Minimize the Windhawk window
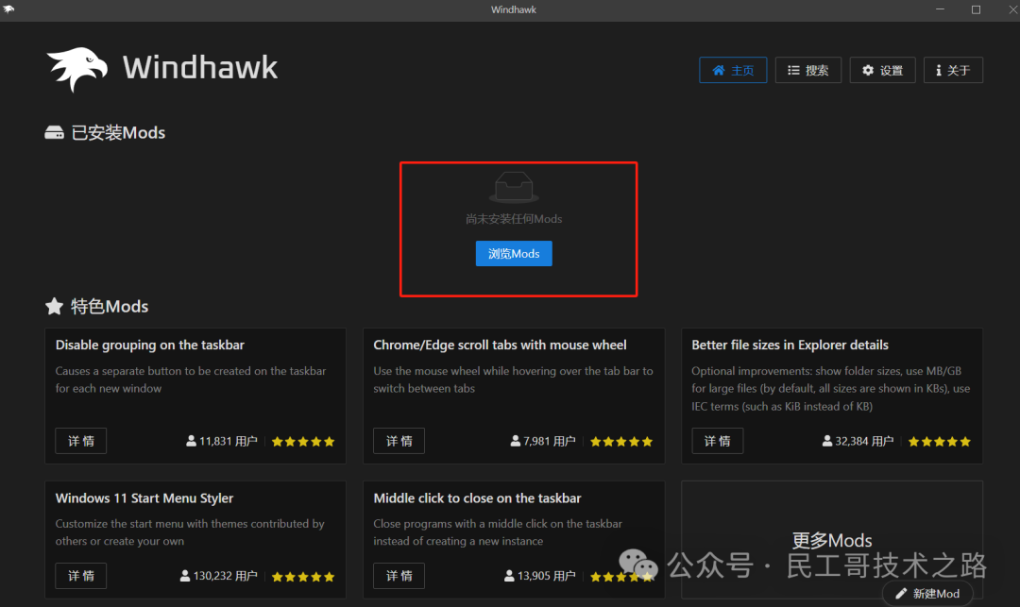The image size is (1020, 607). tap(940, 9)
